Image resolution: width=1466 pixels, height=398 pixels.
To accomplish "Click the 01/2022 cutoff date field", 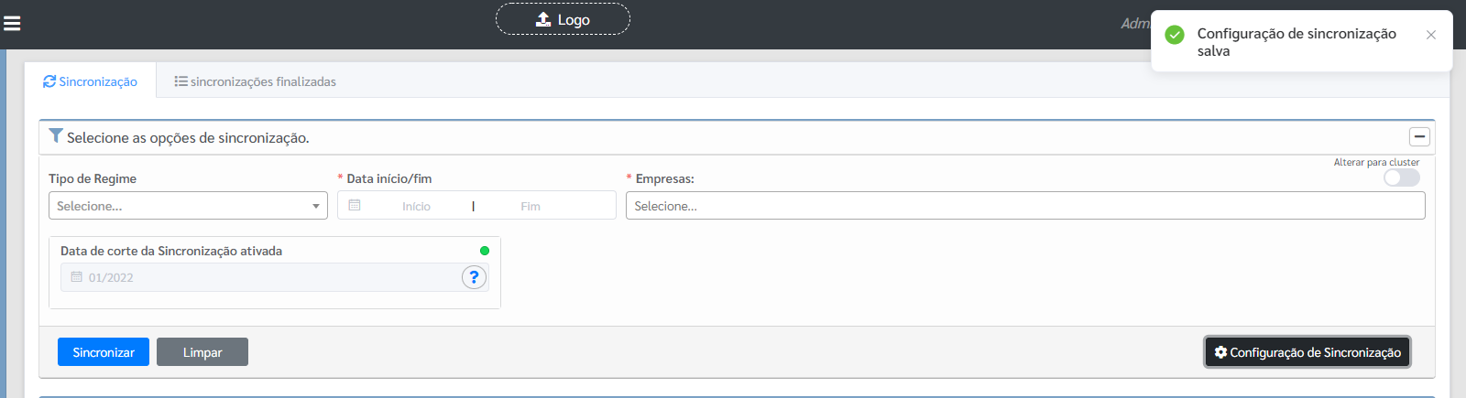I will pos(274,277).
